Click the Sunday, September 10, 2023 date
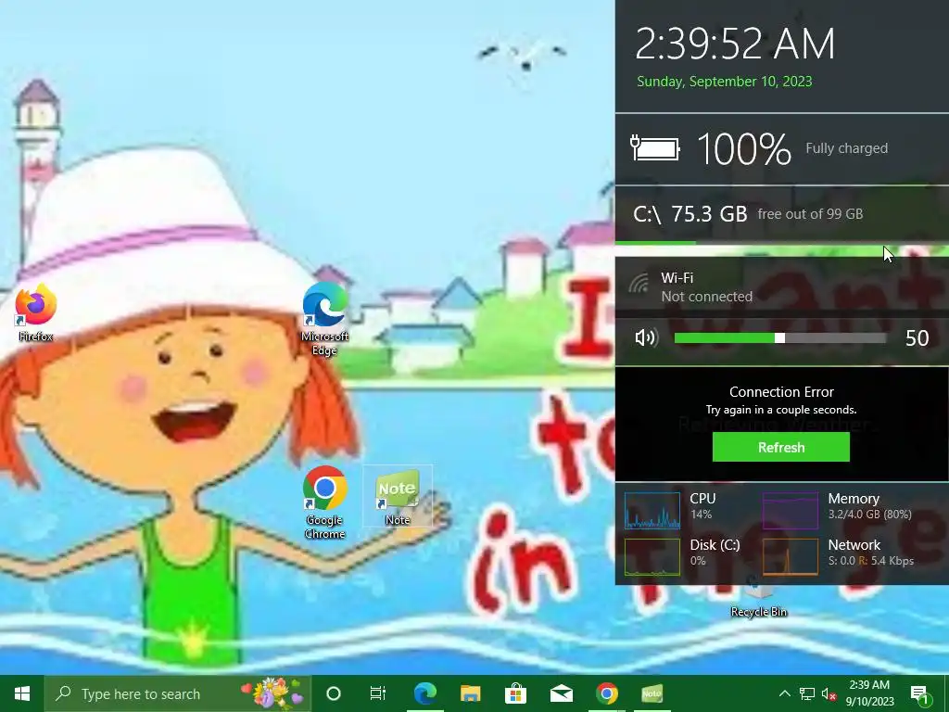The image size is (949, 712). coord(725,82)
